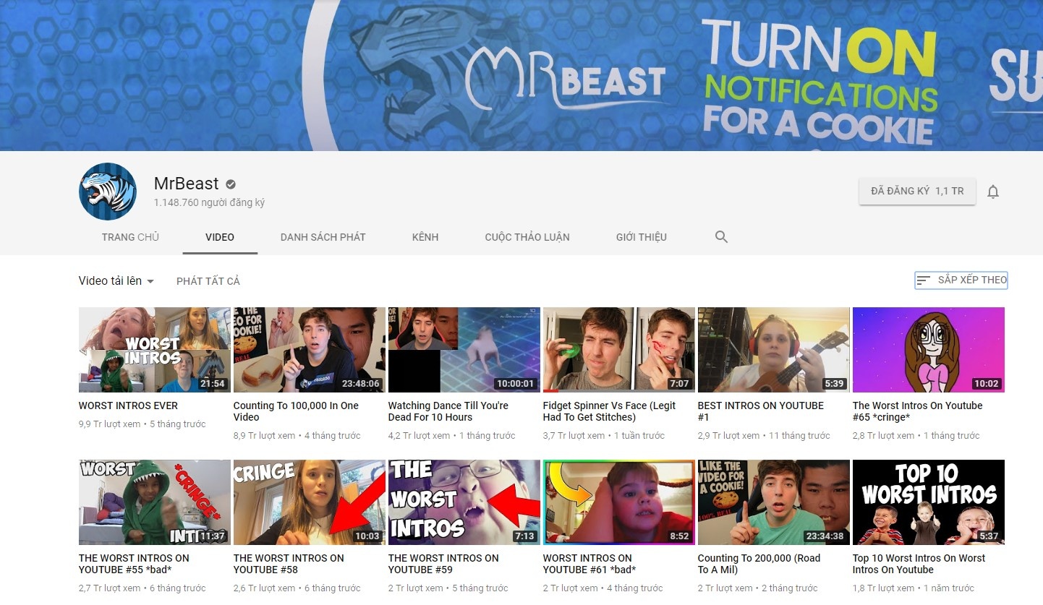Open the channel search magnifier icon
Image resolution: width=1043 pixels, height=605 pixels.
click(x=720, y=236)
